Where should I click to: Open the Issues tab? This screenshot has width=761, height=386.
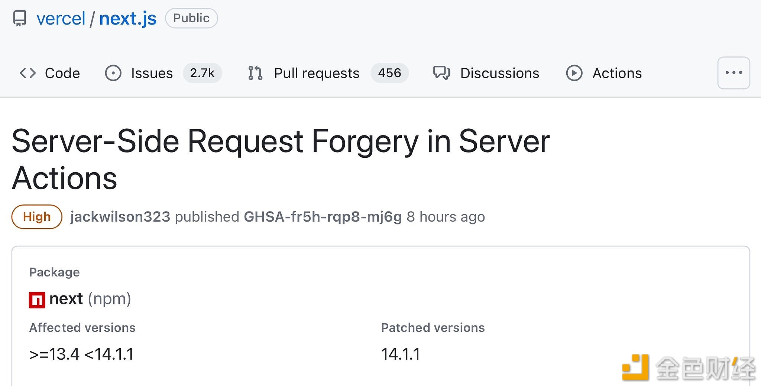pyautogui.click(x=152, y=73)
